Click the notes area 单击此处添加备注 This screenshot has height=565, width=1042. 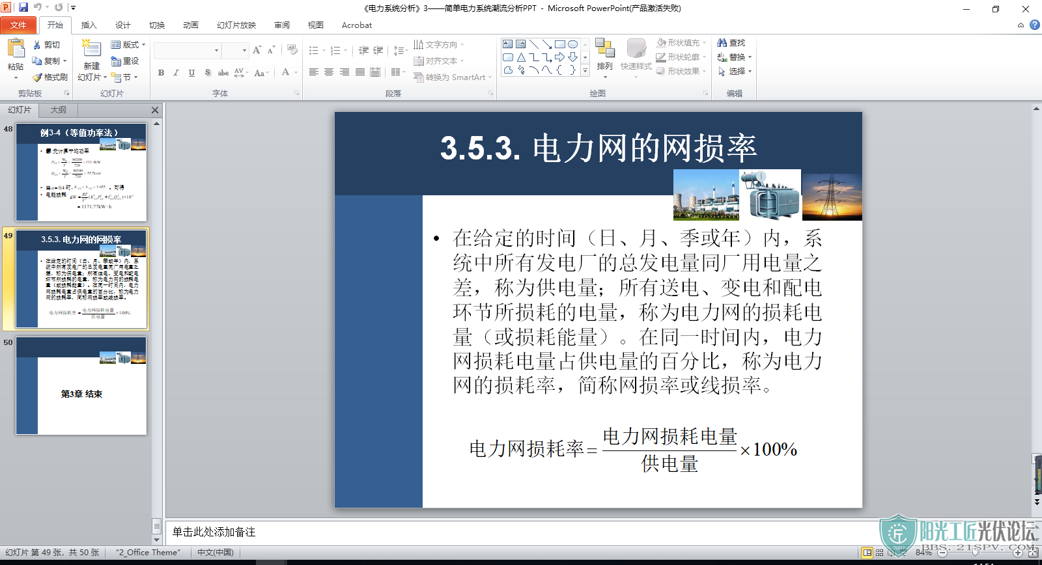click(x=214, y=532)
